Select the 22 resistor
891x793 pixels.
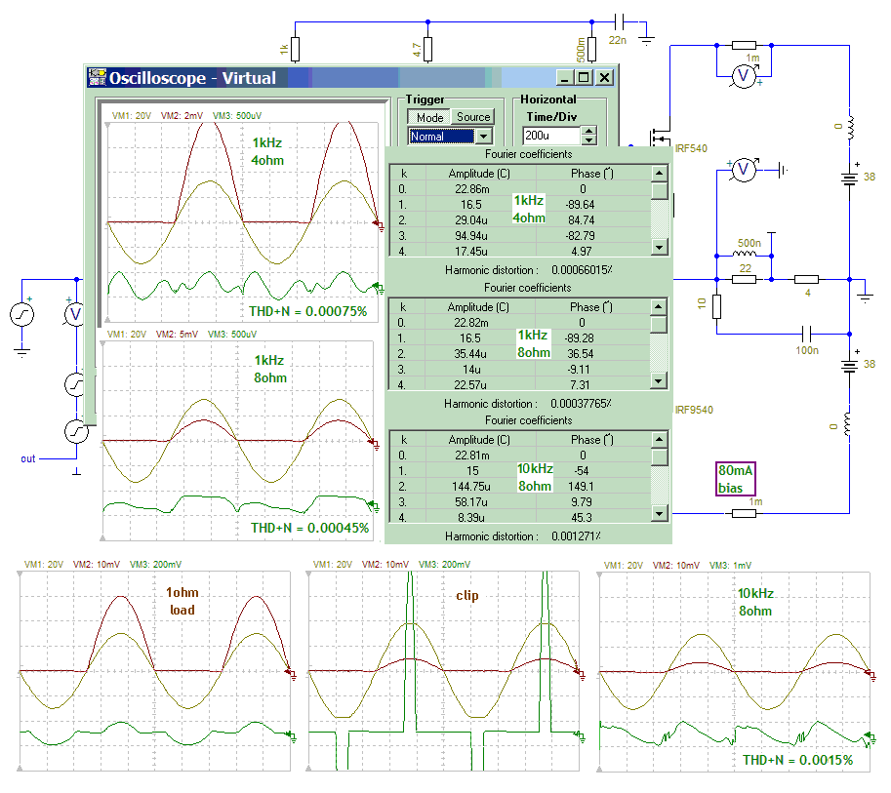tap(744, 279)
